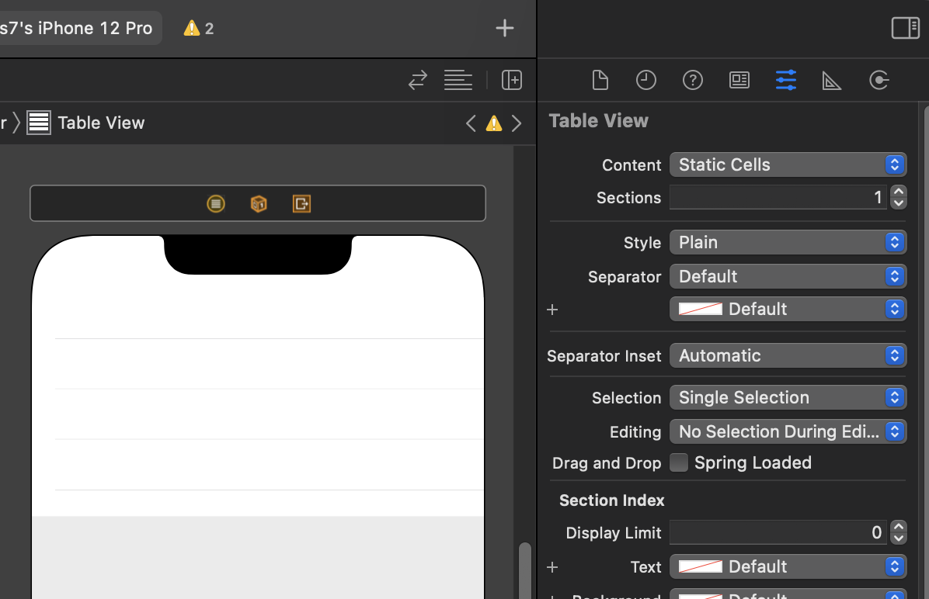Open the File inspector tab
This screenshot has height=599, width=929.
600,80
